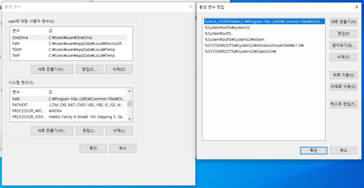Image resolution: width=364 pixels, height=188 pixels.
Task: Click the system variables scrollbar thumb
Action: (130, 103)
